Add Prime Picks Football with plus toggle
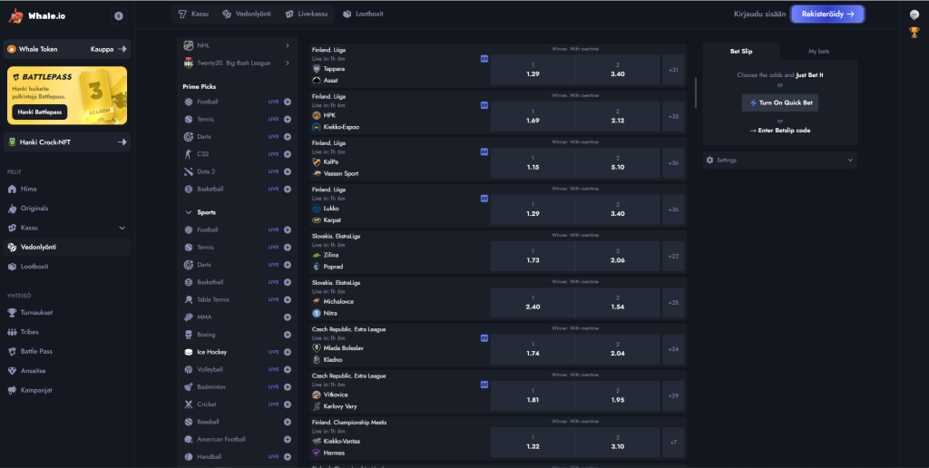Viewport: 929px width, 468px height. pyautogui.click(x=288, y=102)
